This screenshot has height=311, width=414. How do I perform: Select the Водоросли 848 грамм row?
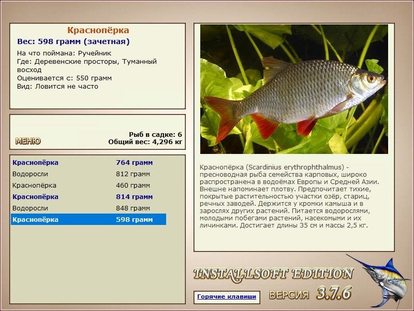pos(88,208)
